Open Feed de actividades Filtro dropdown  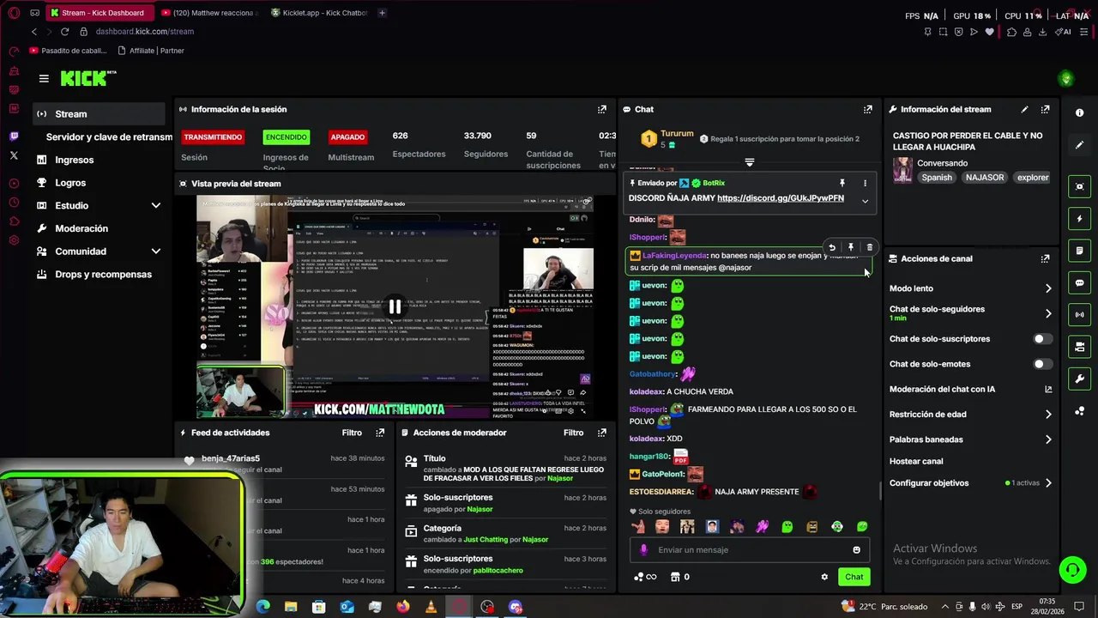(x=352, y=433)
